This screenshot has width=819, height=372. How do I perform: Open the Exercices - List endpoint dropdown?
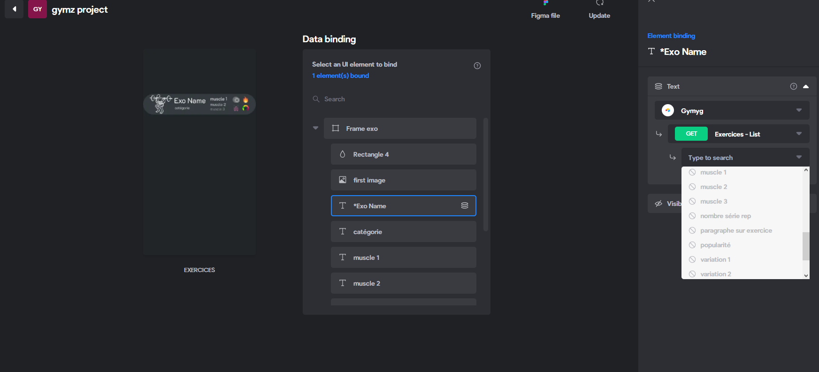(x=739, y=134)
